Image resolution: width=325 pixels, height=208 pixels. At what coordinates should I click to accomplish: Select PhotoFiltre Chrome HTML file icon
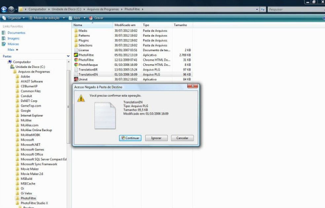76,60
